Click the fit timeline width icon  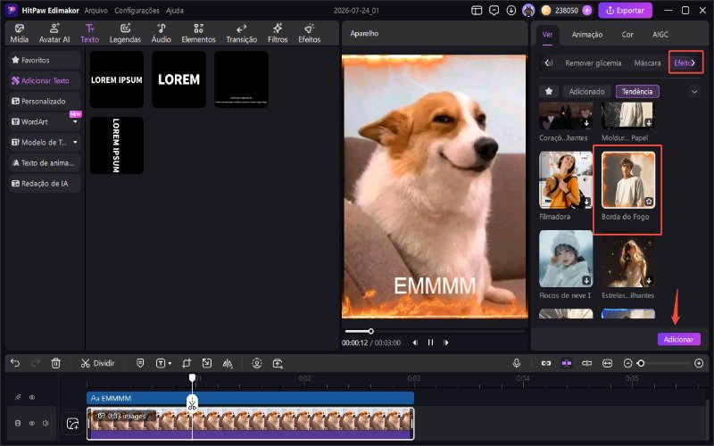(x=608, y=363)
